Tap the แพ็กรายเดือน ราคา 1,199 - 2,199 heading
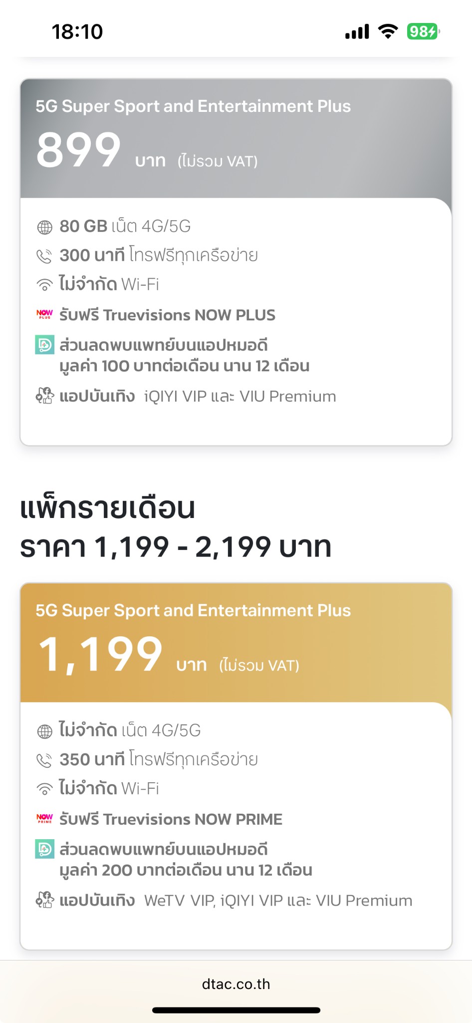472x1023 pixels. [x=176, y=527]
